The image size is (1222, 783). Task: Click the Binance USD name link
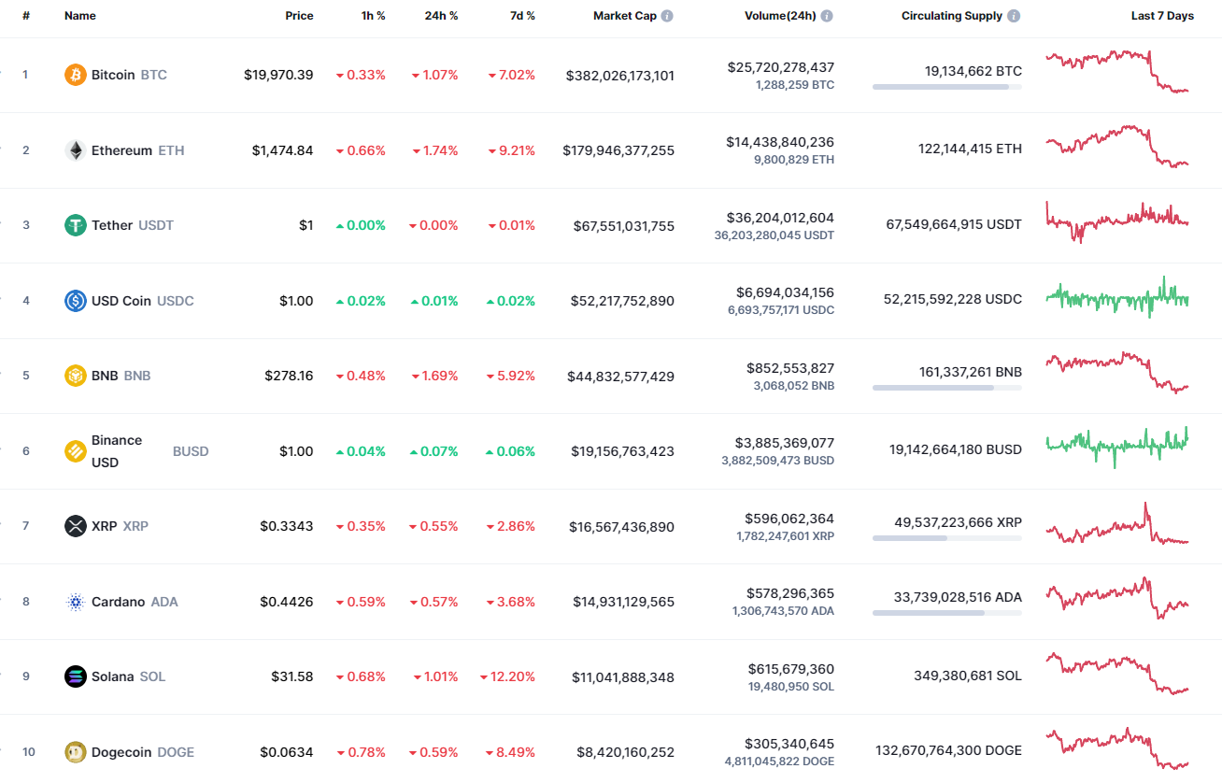[116, 449]
